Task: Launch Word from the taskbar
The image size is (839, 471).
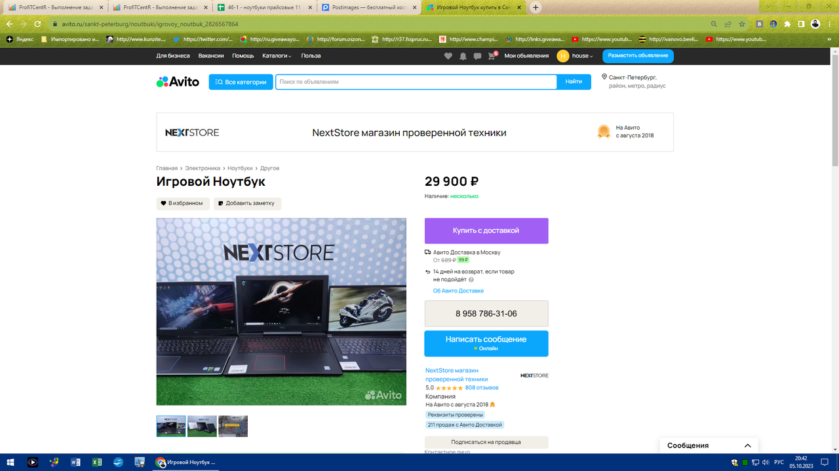Action: point(75,462)
